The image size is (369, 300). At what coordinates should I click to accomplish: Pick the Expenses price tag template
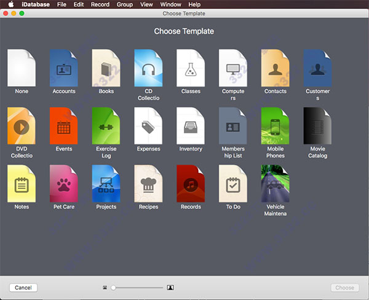coord(148,125)
